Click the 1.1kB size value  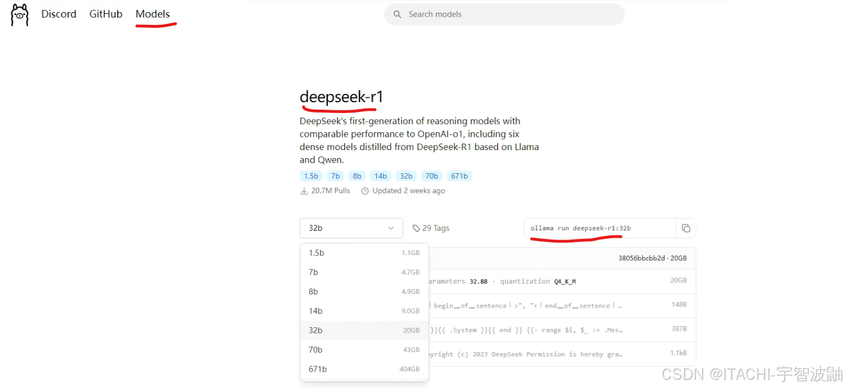pyautogui.click(x=678, y=353)
